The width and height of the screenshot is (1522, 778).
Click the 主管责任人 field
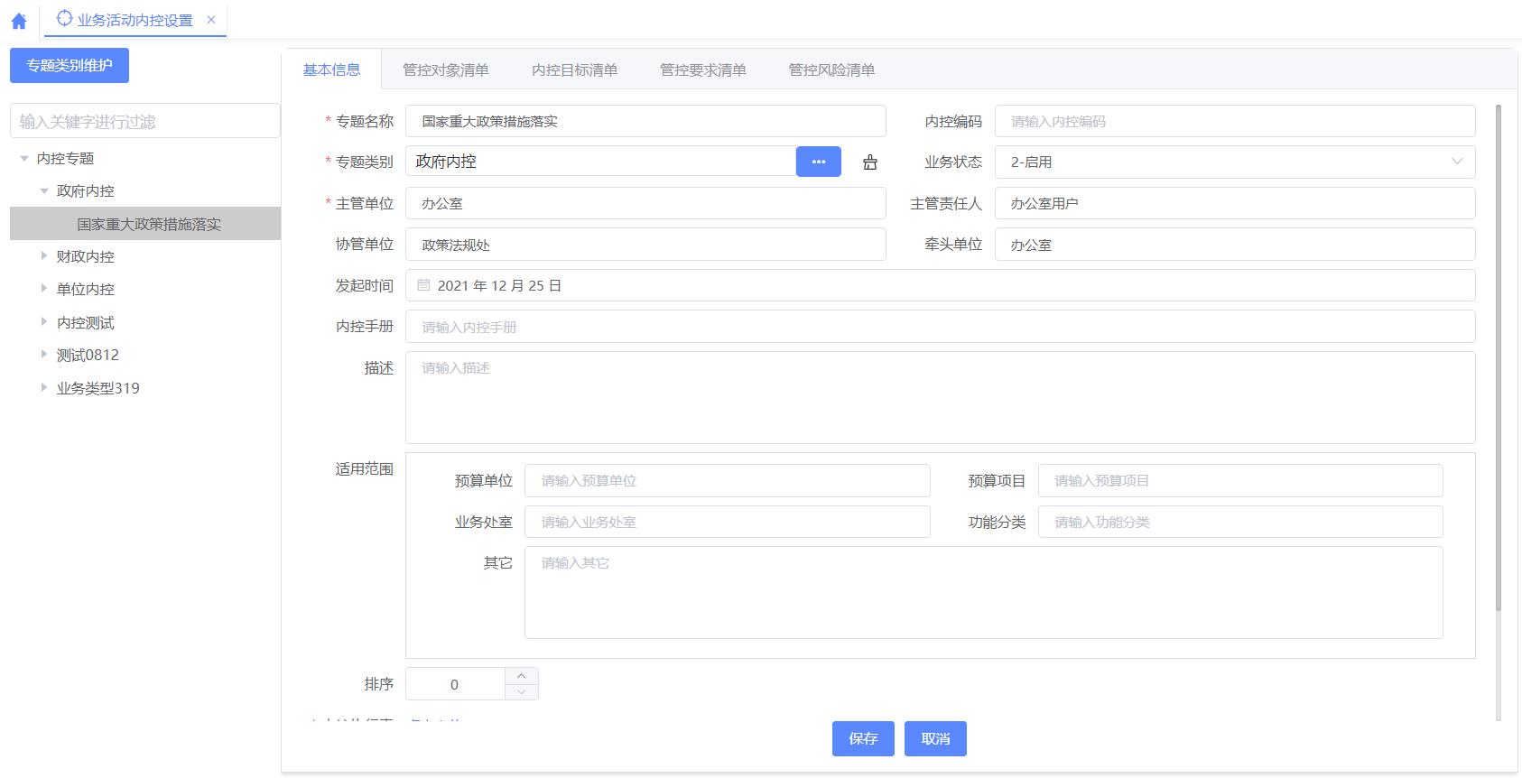1235,203
